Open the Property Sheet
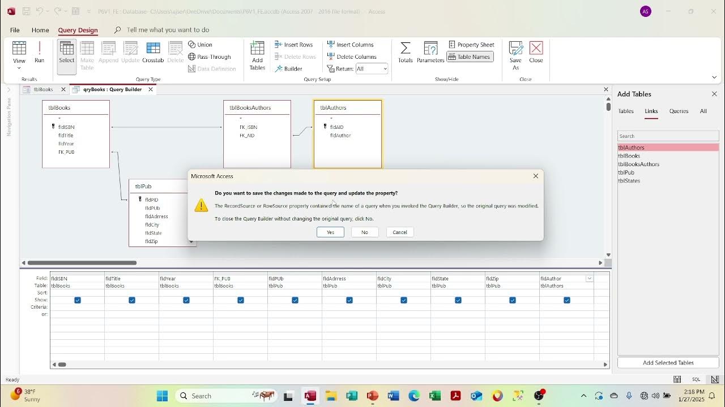Image resolution: width=725 pixels, height=407 pixels. 471,45
